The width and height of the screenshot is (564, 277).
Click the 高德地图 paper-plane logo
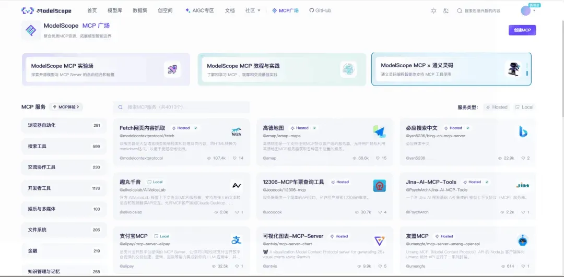click(380, 131)
